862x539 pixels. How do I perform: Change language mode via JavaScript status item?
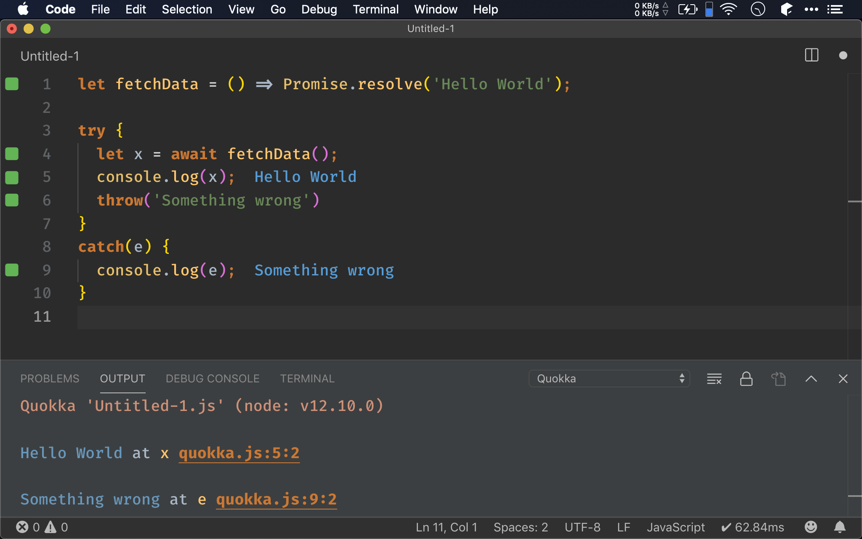click(675, 527)
